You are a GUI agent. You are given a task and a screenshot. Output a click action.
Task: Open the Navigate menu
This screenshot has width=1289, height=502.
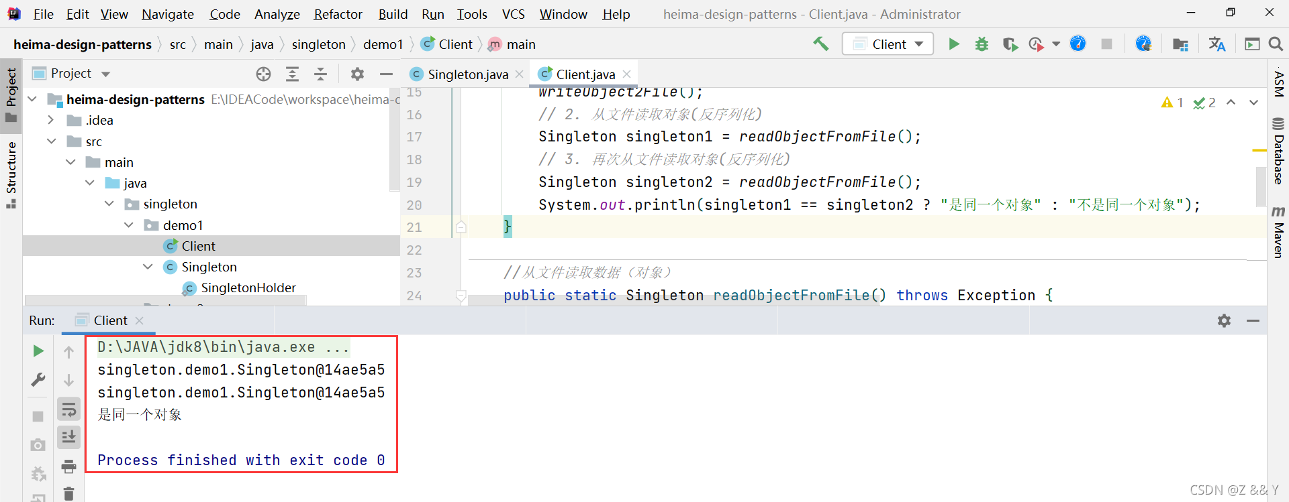tap(168, 14)
